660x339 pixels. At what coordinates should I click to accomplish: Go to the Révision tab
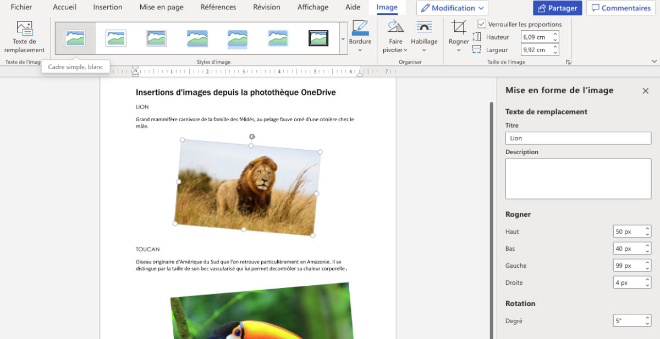tap(267, 8)
